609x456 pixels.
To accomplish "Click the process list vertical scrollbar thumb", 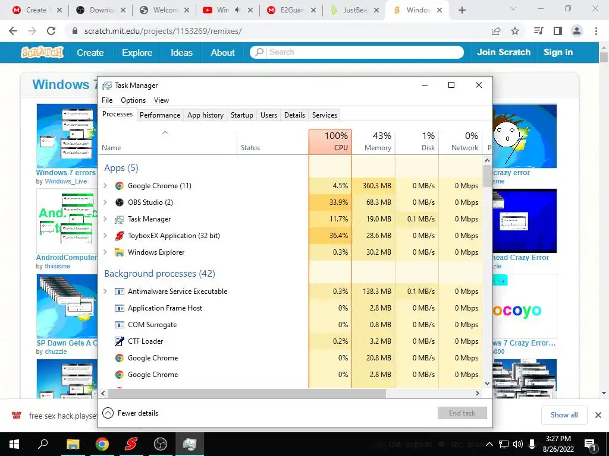I will pyautogui.click(x=488, y=176).
